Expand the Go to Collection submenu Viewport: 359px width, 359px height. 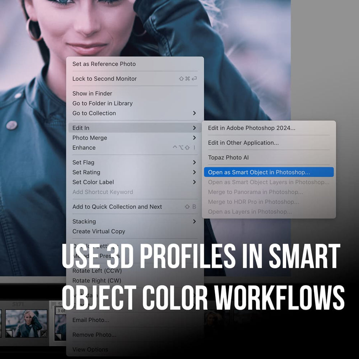click(195, 113)
